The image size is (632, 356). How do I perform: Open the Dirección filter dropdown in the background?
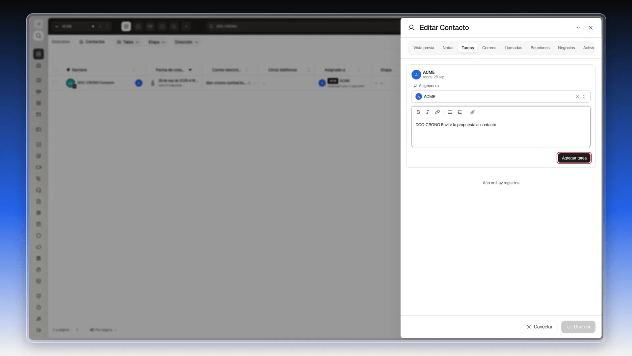[x=186, y=42]
